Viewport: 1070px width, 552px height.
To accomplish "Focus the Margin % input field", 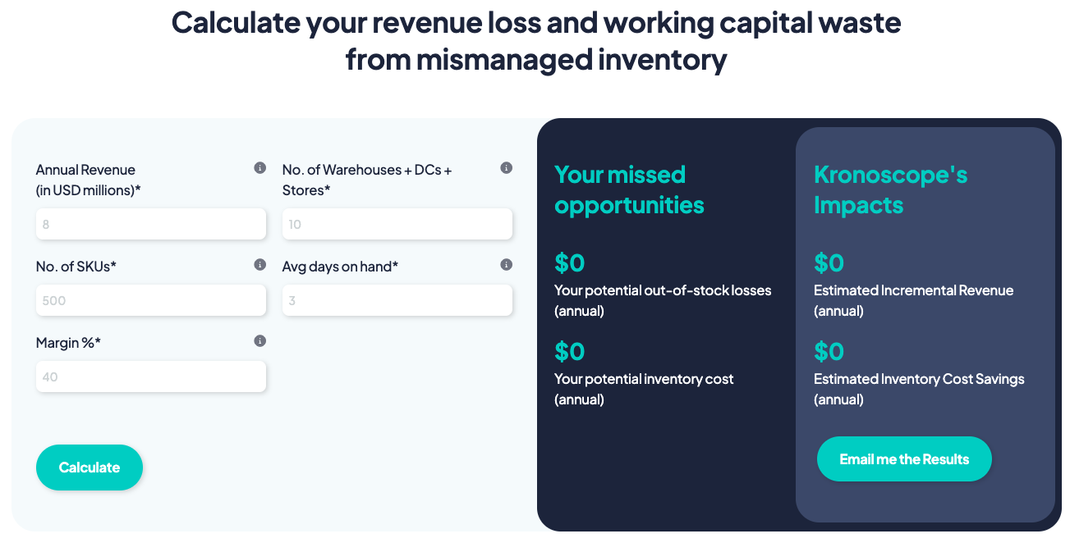I will [151, 376].
